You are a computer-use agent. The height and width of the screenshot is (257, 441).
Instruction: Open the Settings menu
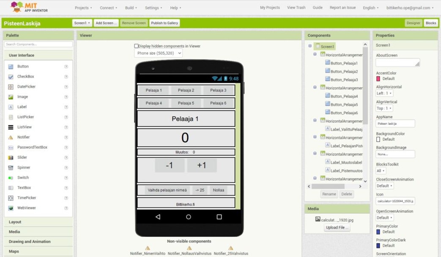[153, 8]
